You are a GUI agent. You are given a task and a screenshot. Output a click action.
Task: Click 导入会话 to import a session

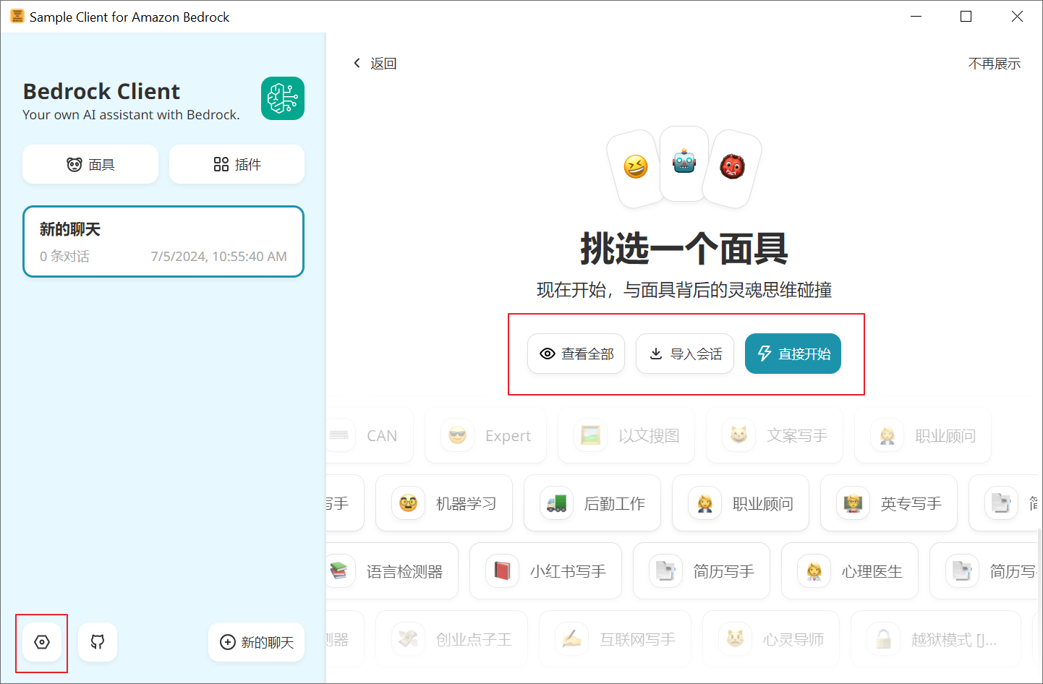coord(684,354)
